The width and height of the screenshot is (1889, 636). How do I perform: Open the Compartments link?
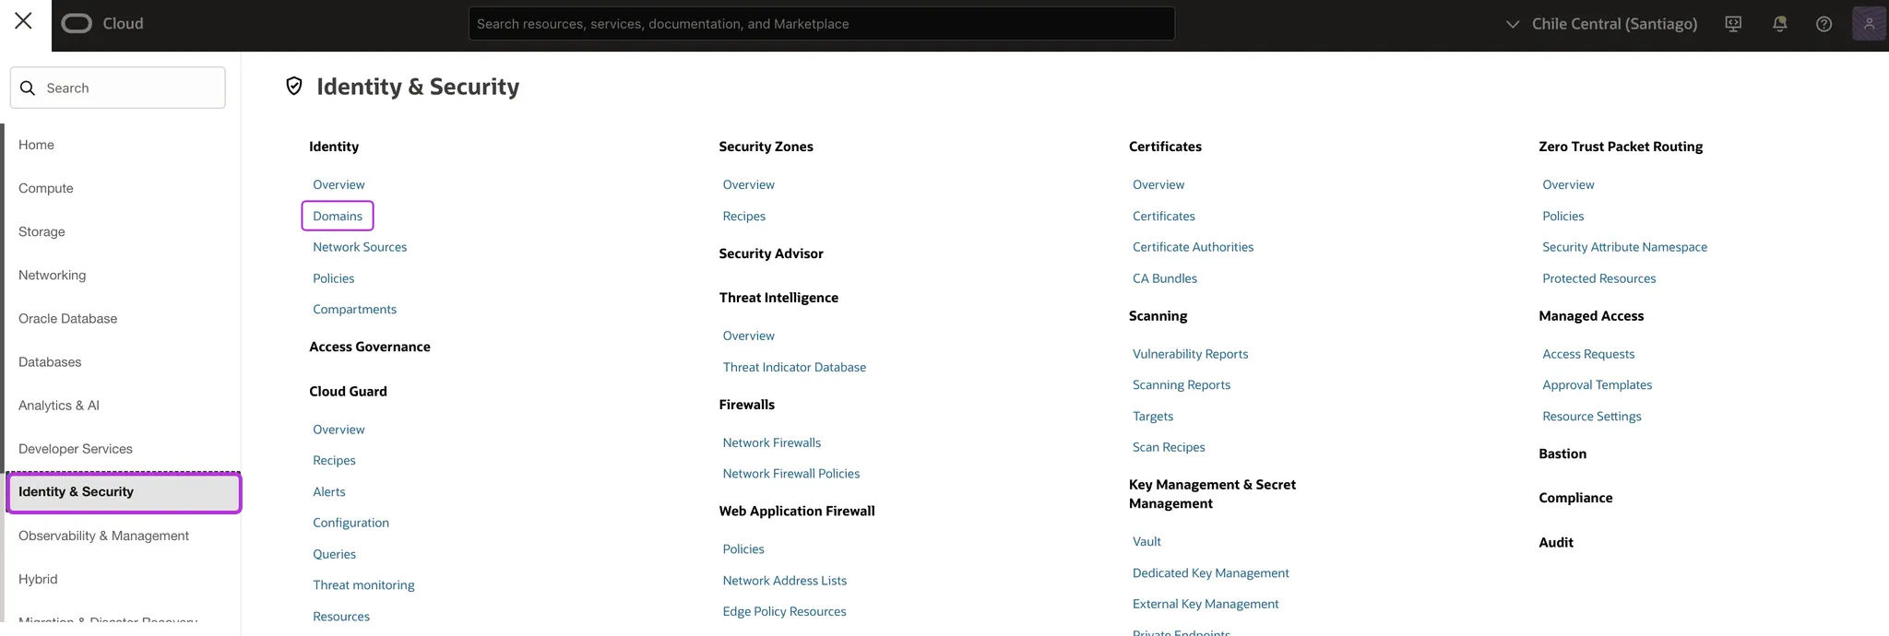pos(354,309)
